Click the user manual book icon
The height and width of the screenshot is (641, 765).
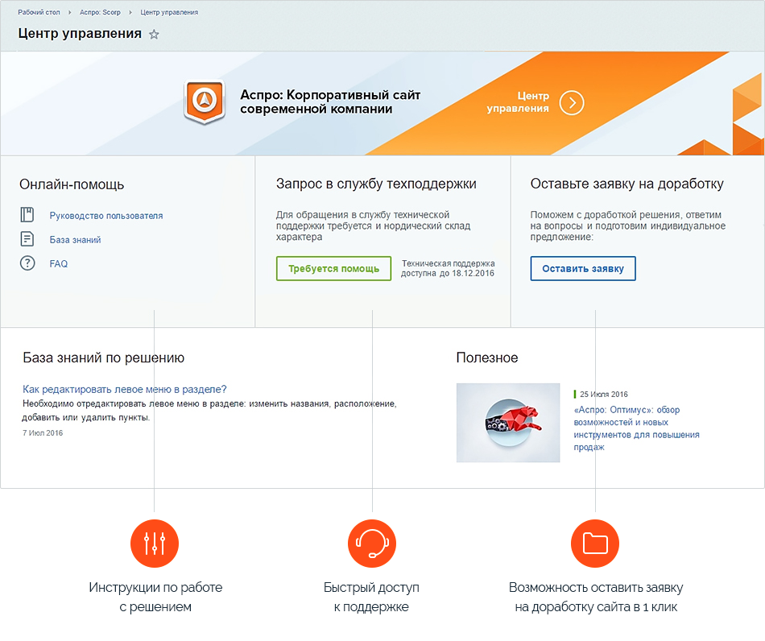click(27, 215)
